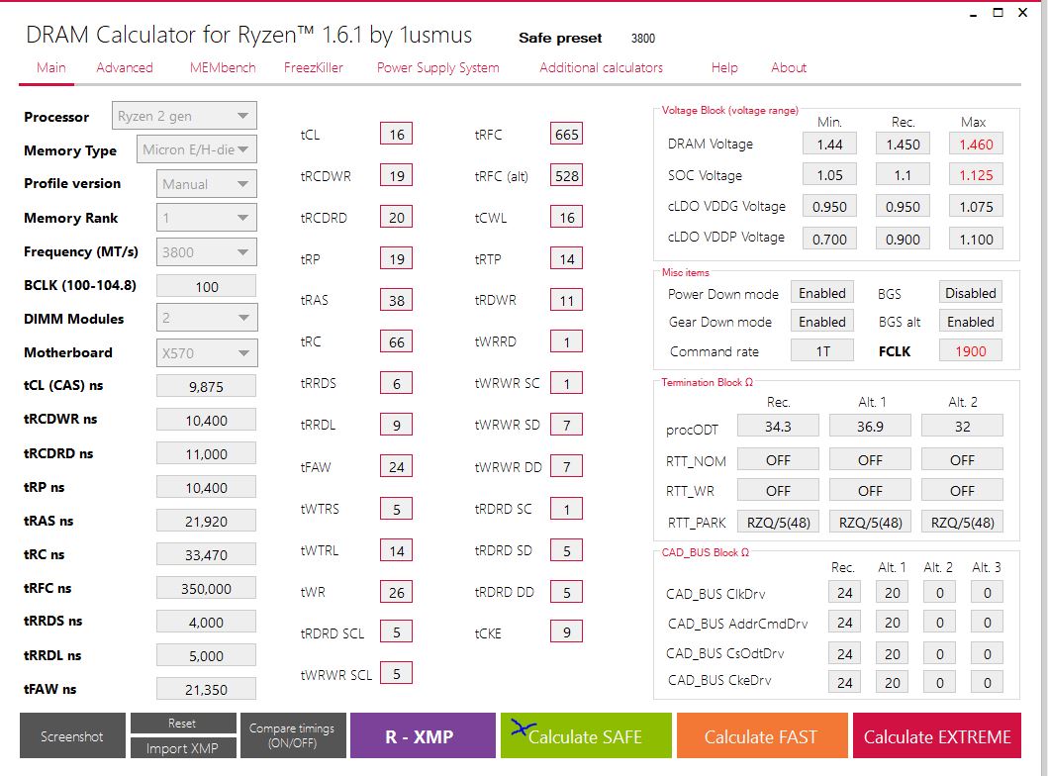
Task: Click the tRAS timing value 38
Action: pos(397,300)
